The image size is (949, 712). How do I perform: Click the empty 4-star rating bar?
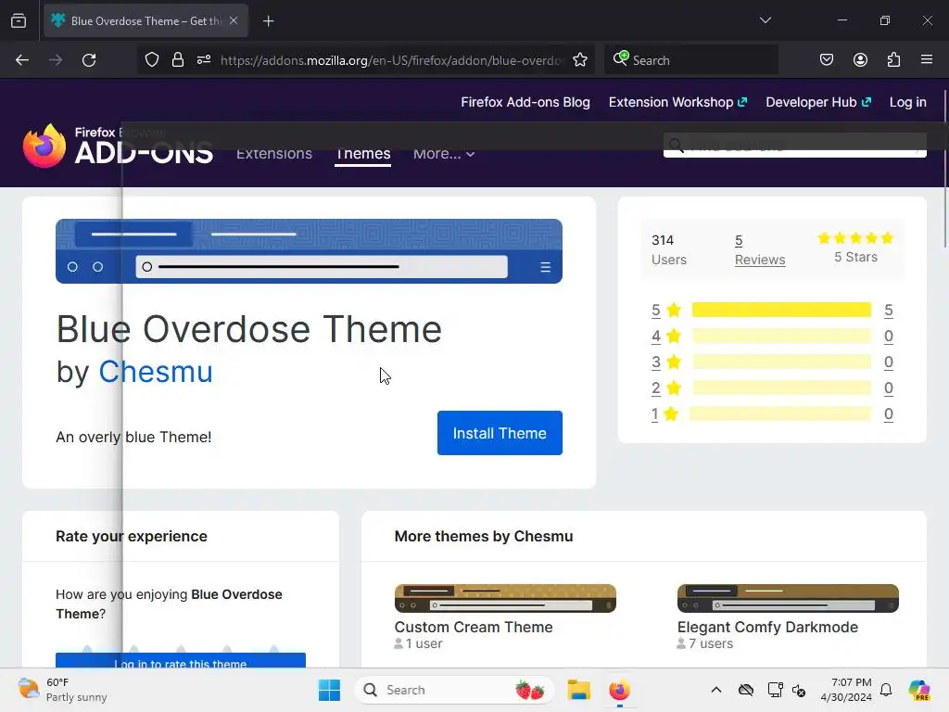(x=781, y=336)
